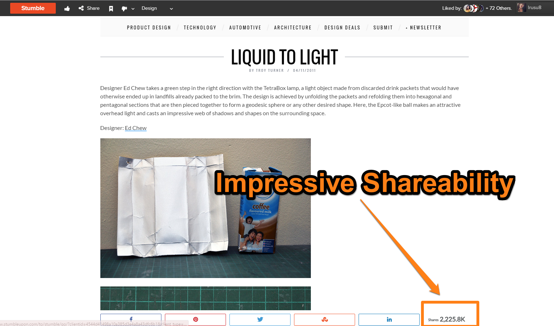Add page to list with bookmark icon

tap(111, 8)
